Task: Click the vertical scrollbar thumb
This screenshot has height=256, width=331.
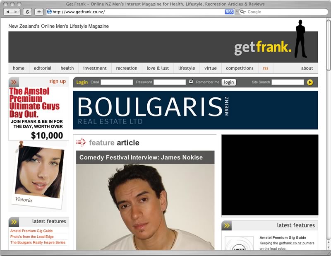Action: 329,45
